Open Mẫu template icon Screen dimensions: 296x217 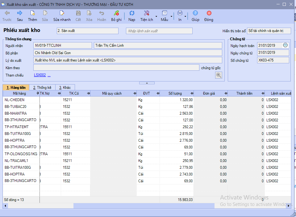pyautogui.click(x=165, y=16)
